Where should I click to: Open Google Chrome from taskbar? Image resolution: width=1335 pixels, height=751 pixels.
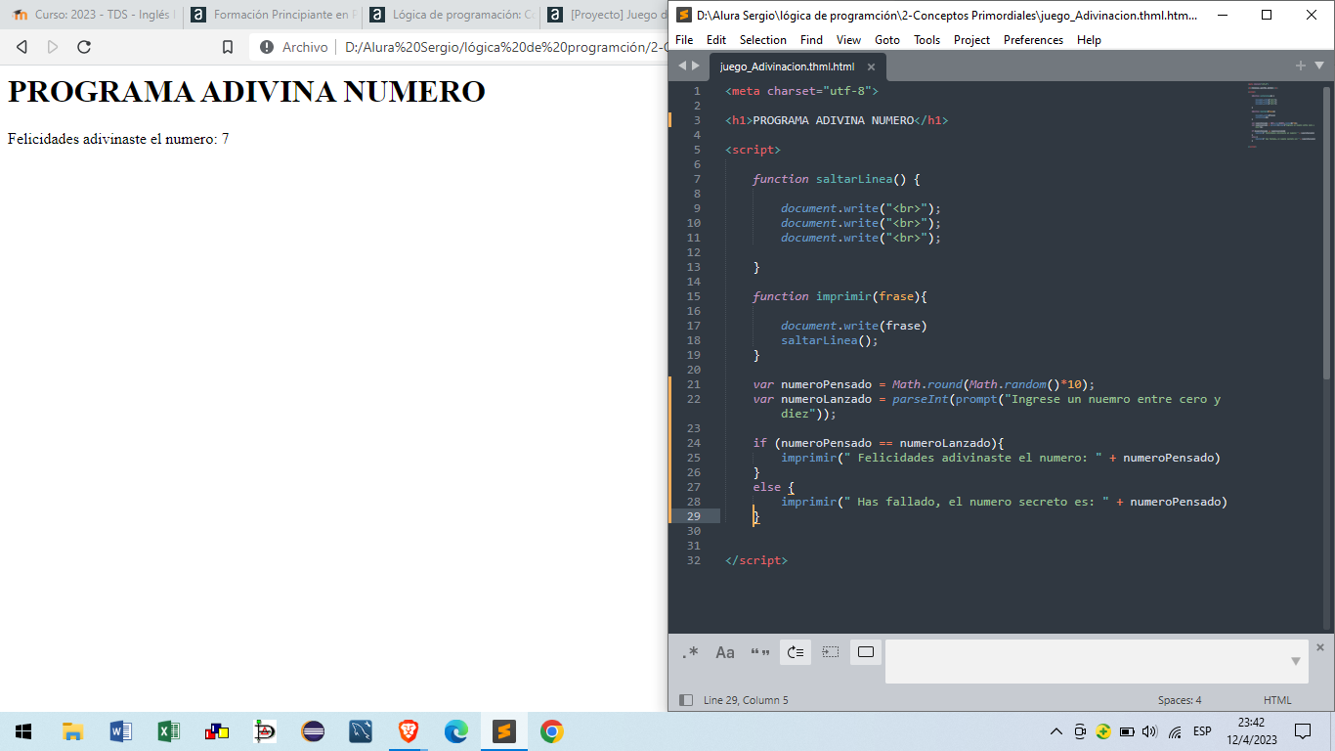click(x=552, y=731)
